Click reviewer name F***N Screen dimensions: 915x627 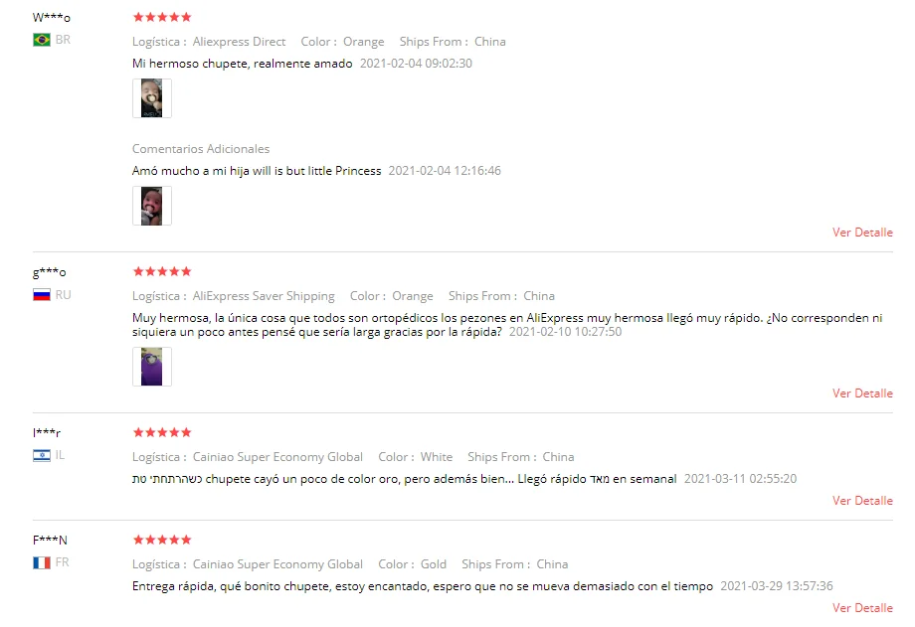(50, 541)
